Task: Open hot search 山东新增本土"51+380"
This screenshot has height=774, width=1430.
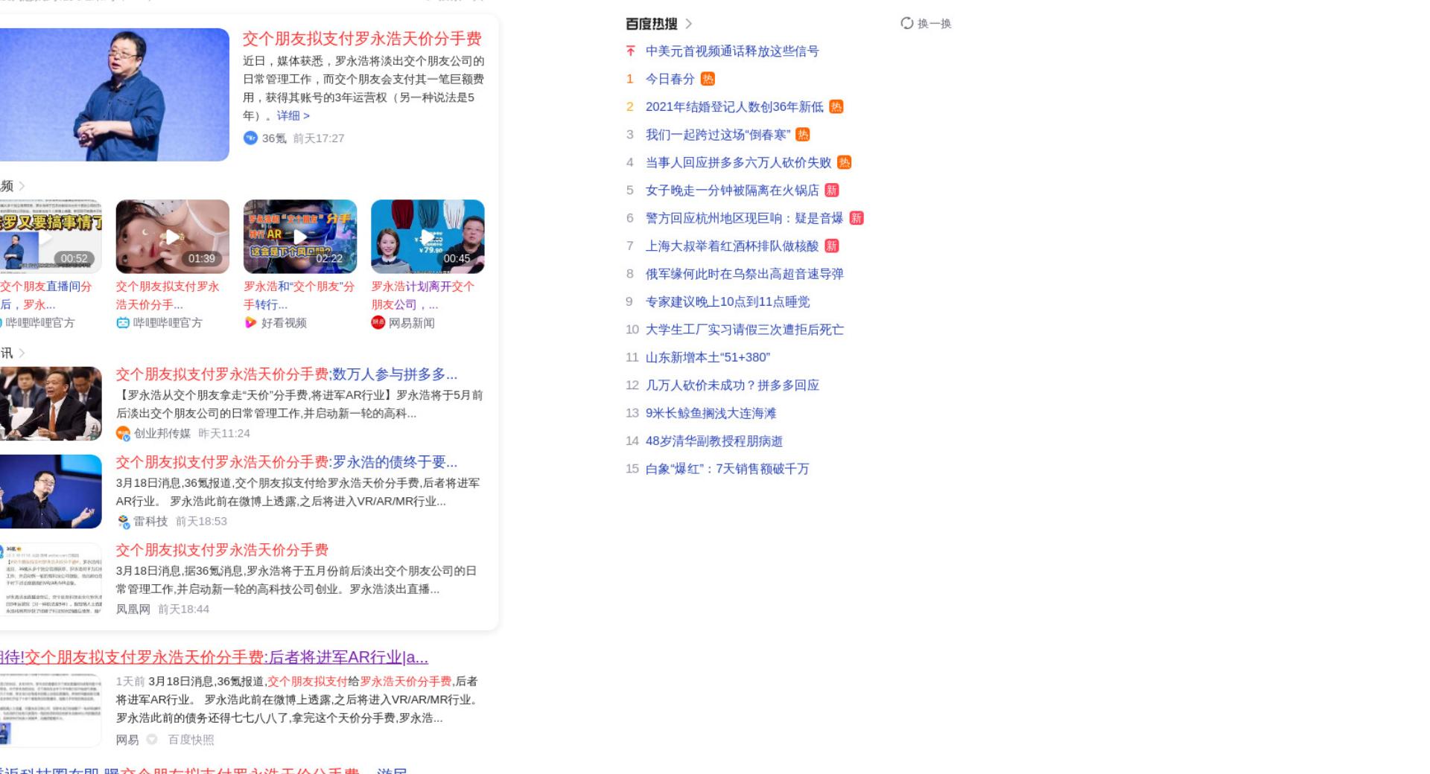Action: (708, 357)
